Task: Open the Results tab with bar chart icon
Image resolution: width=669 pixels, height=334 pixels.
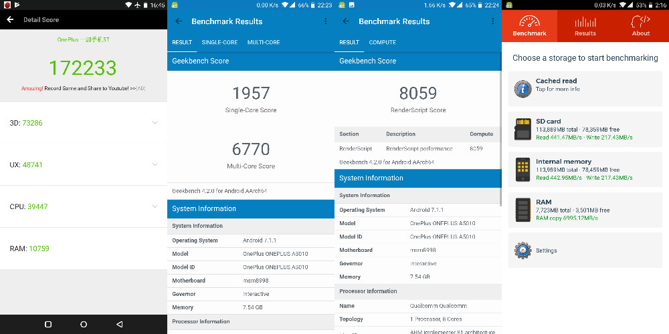Action: pyautogui.click(x=585, y=25)
